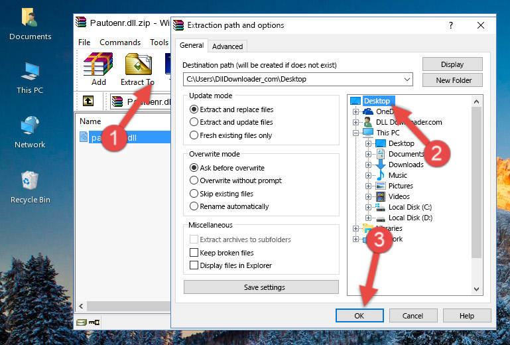Image resolution: width=510 pixels, height=345 pixels.
Task: Click the Add toolbar icon in WinRAR
Action: 98,69
